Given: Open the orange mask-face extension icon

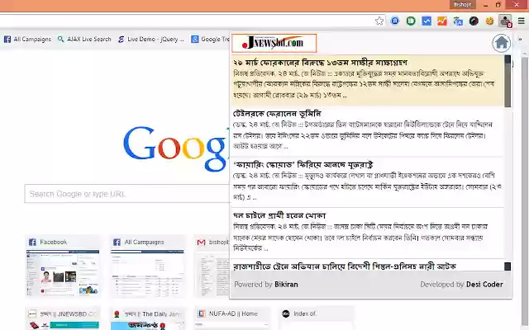Looking at the screenshot, I should pyautogui.click(x=489, y=21).
